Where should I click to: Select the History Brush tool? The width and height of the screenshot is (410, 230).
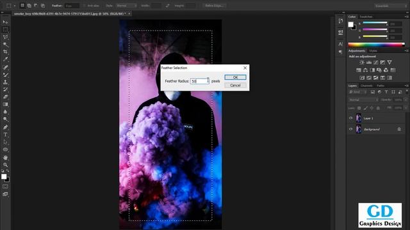pos(5,89)
